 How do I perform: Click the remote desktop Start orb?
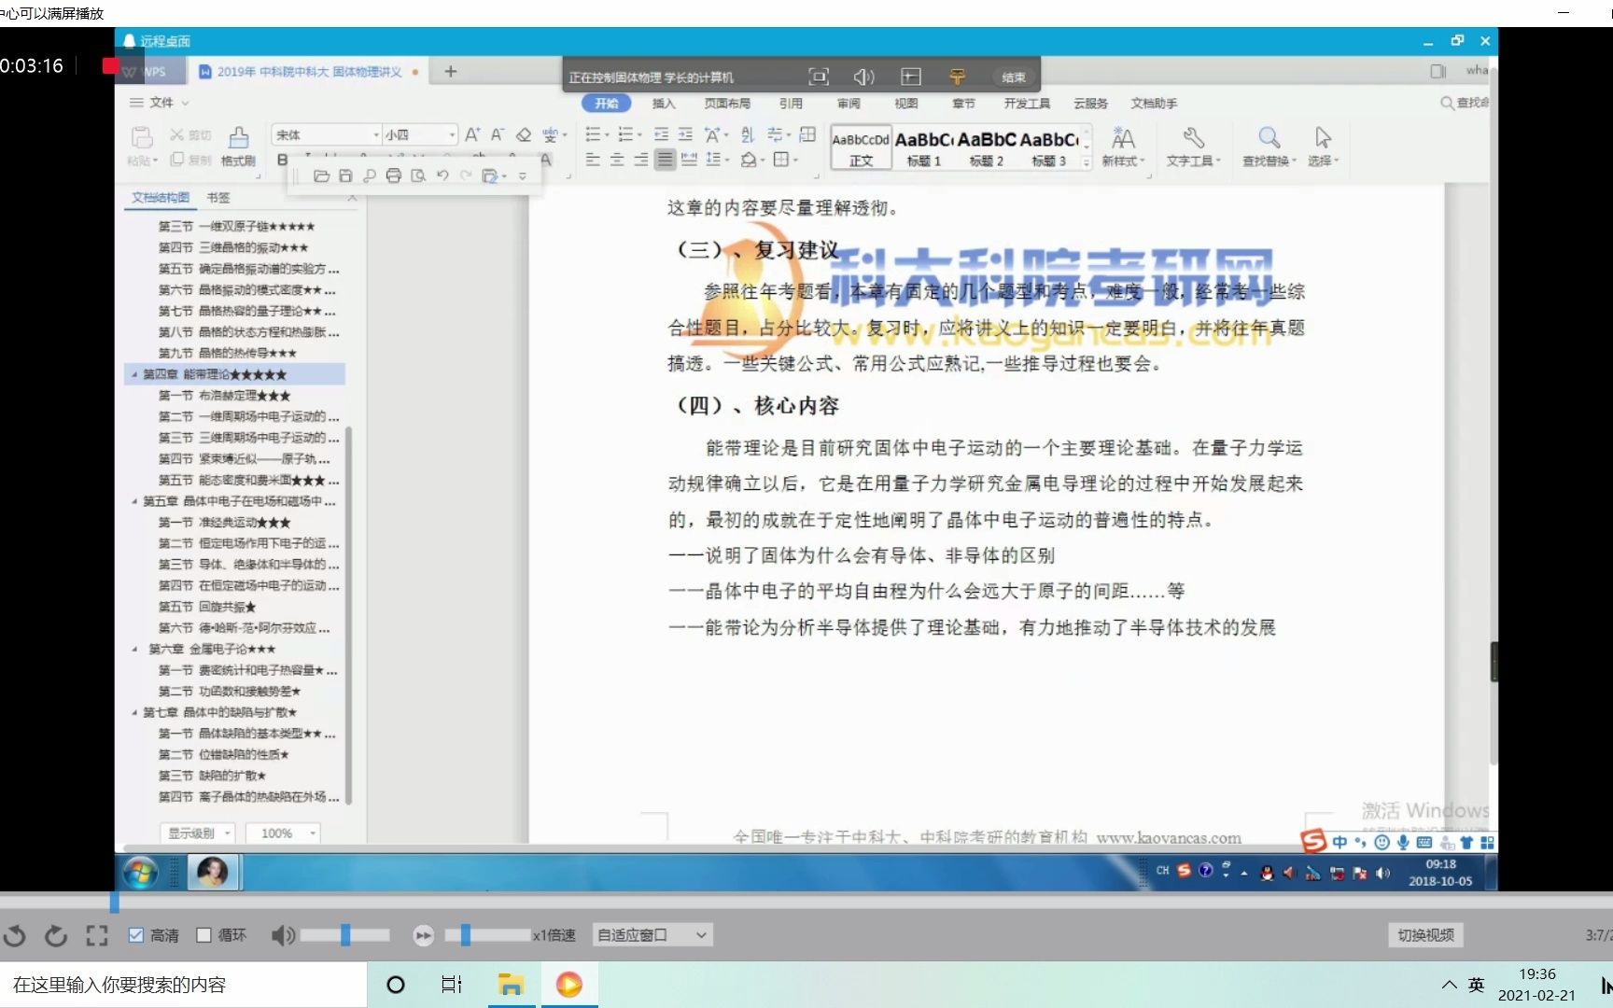[141, 873]
